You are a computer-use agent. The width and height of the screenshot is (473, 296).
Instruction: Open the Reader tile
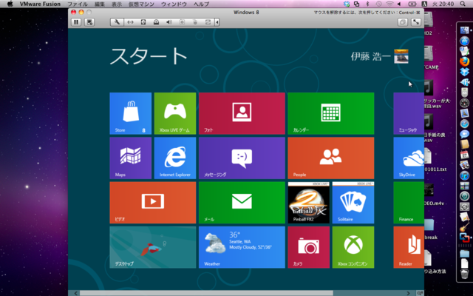click(409, 247)
